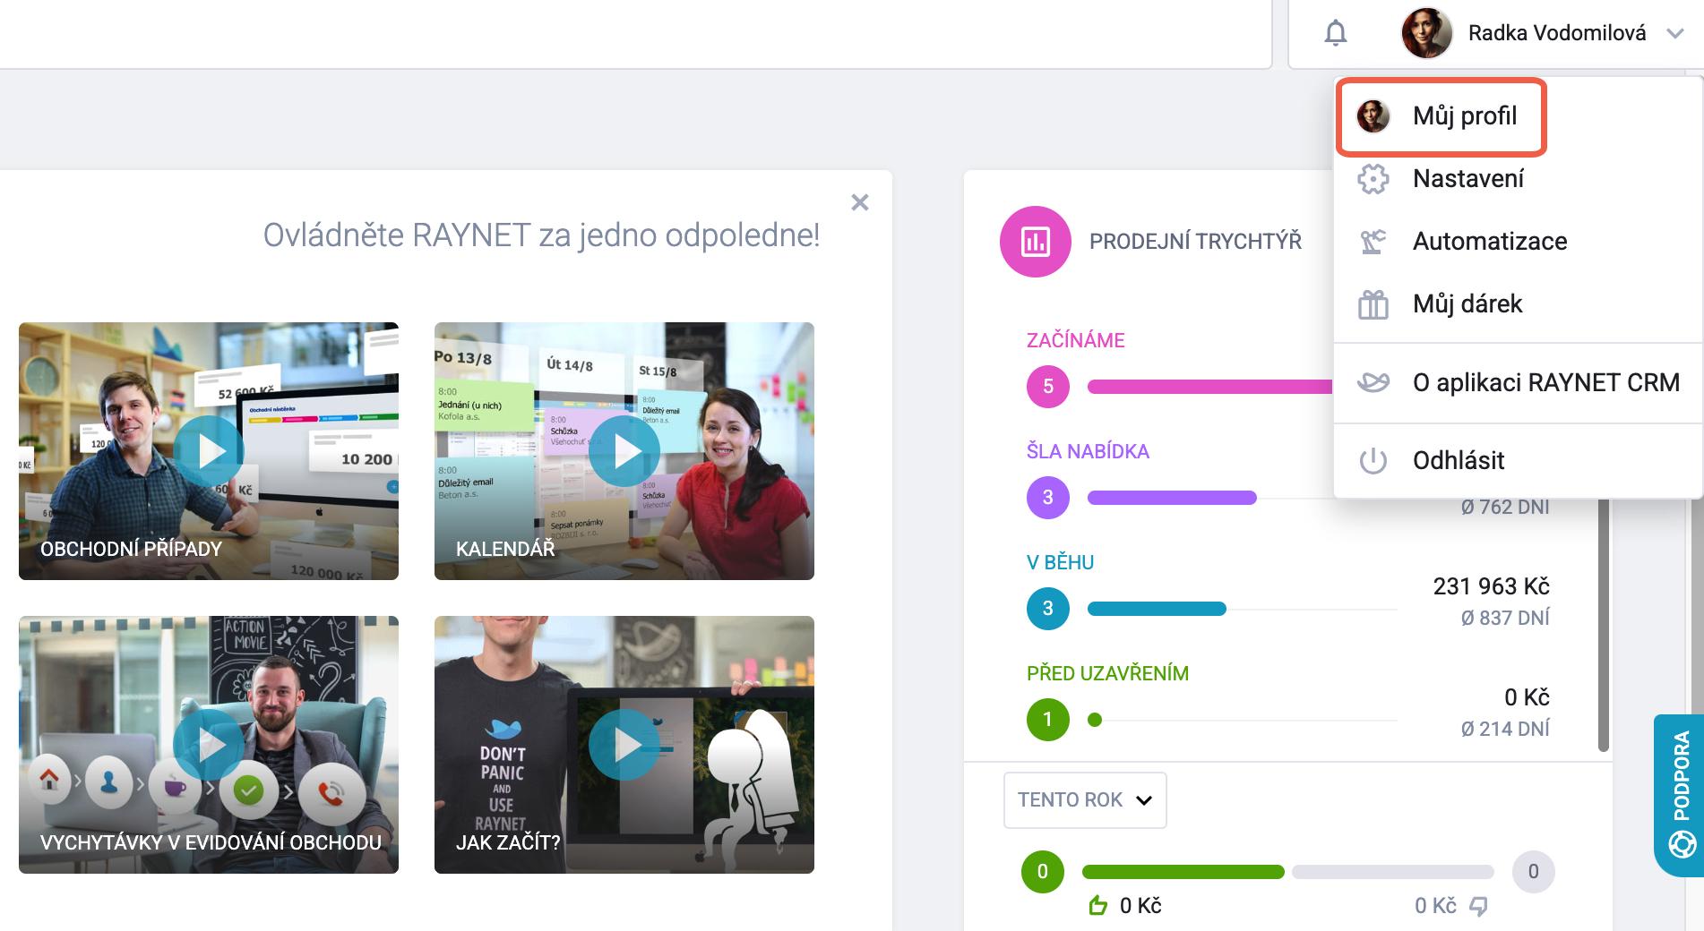Click the Začínáme stage count 5
1704x931 pixels.
(1048, 387)
